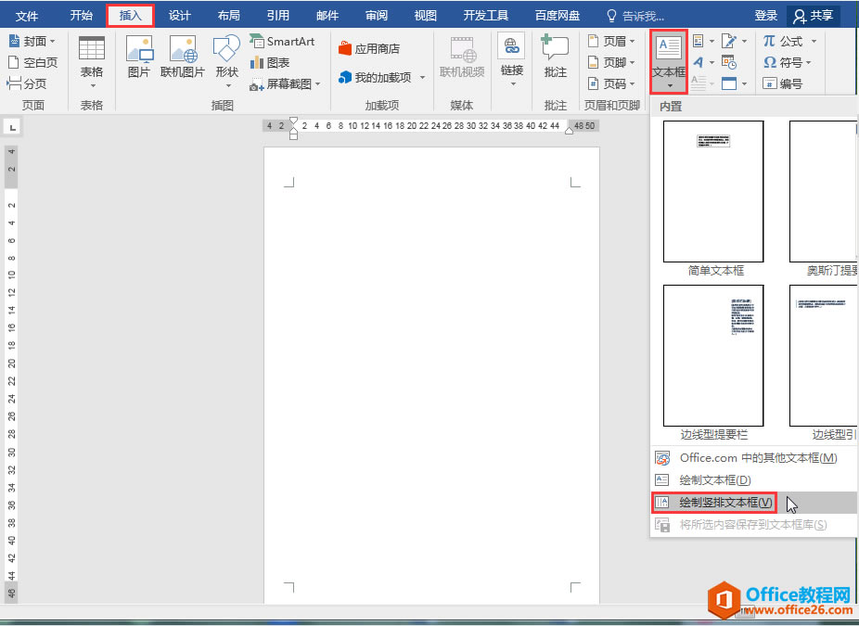This screenshot has width=859, height=626.
Task: Switch to the 邮件 mailings tab
Action: click(327, 16)
